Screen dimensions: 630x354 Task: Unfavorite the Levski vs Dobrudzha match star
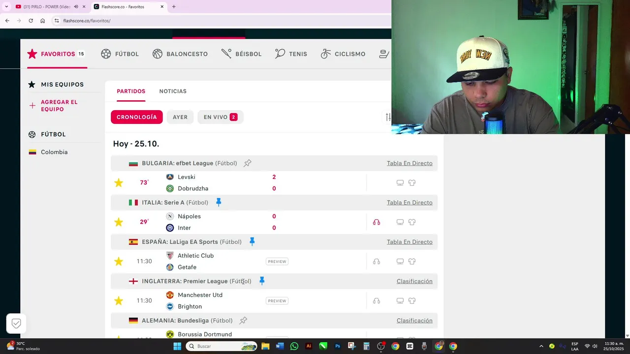(x=119, y=183)
